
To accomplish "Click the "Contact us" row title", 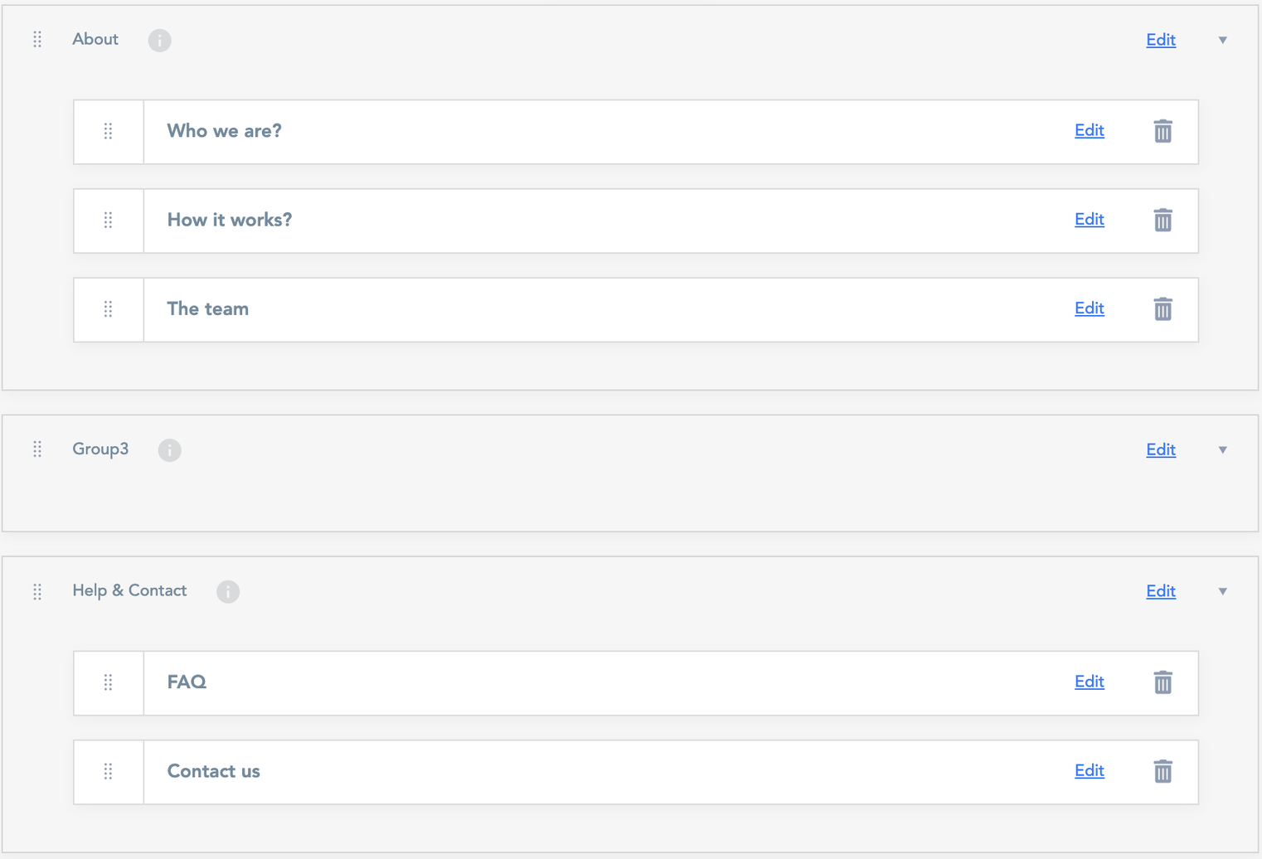I will [214, 771].
